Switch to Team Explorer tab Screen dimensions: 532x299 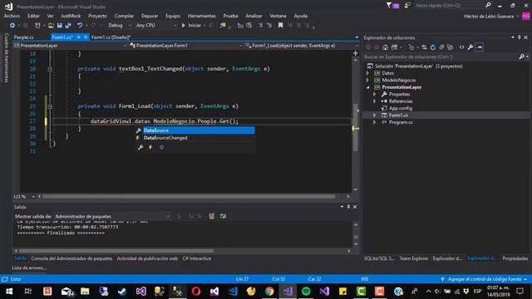pos(414,258)
